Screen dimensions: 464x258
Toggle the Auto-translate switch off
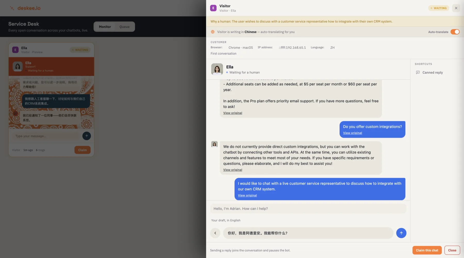455,32
